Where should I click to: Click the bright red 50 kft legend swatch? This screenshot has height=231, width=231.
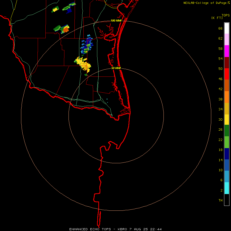[227, 74]
